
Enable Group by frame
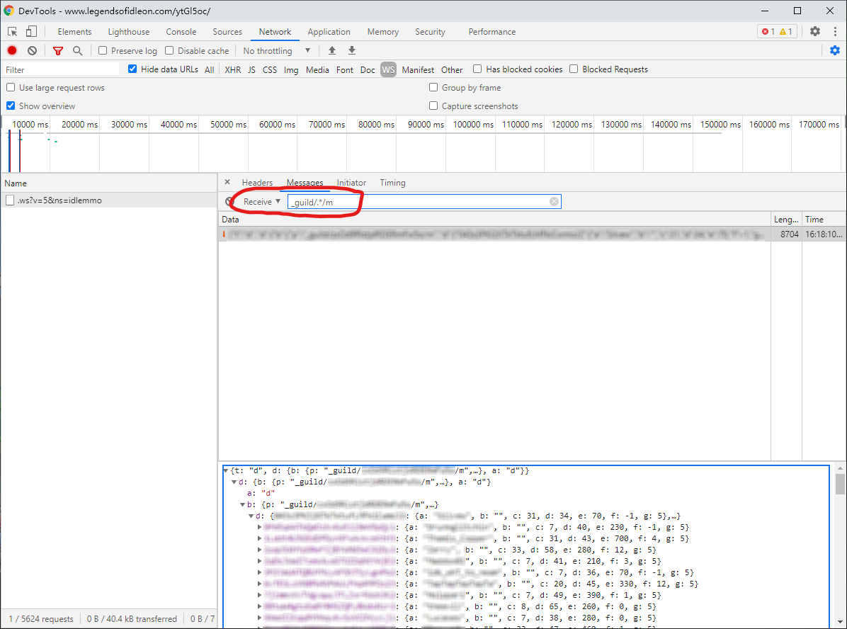[433, 87]
